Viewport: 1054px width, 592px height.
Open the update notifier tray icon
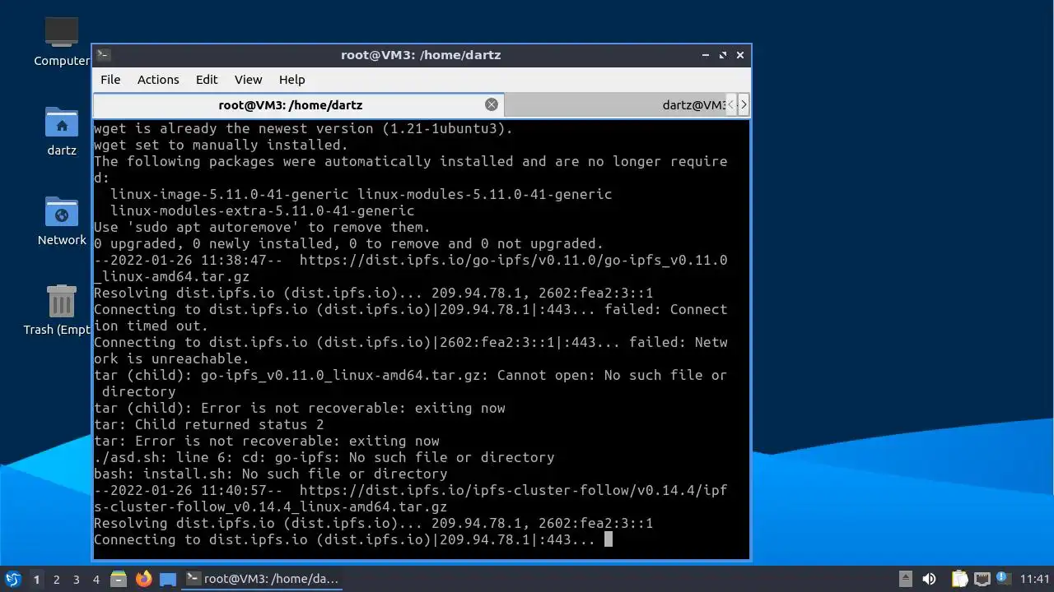point(1002,578)
